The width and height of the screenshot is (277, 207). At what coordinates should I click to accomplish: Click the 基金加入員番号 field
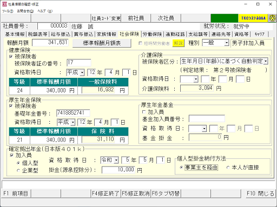pos(207,119)
